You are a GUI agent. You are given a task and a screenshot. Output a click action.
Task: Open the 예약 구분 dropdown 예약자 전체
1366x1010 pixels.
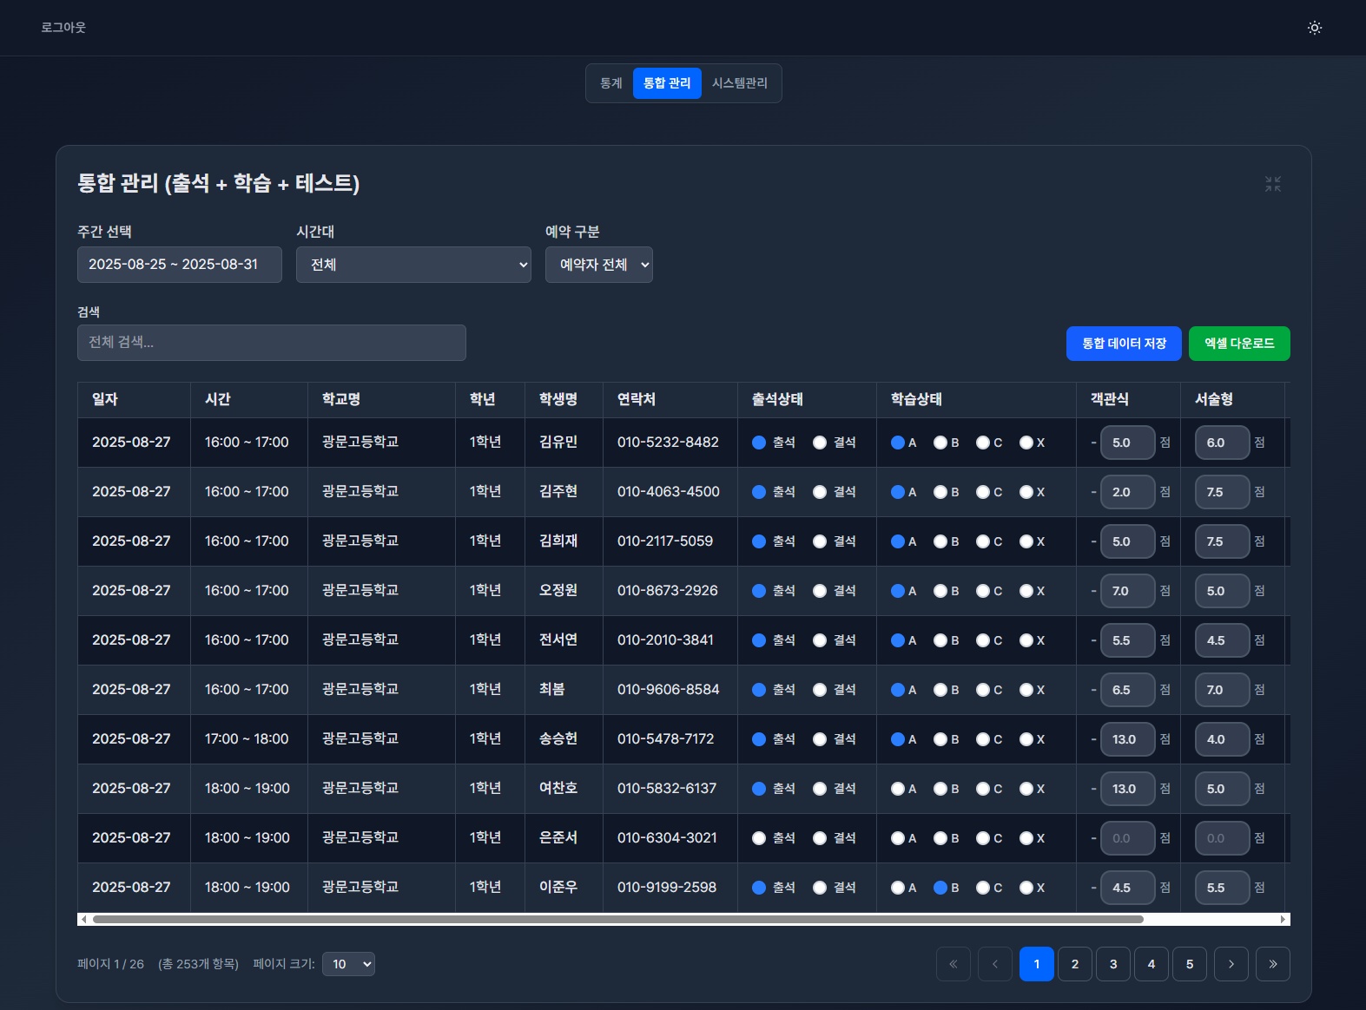pos(599,265)
